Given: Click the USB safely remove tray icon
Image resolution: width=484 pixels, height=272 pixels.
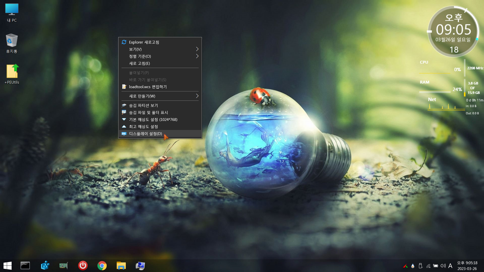Looking at the screenshot, I should pos(420,266).
